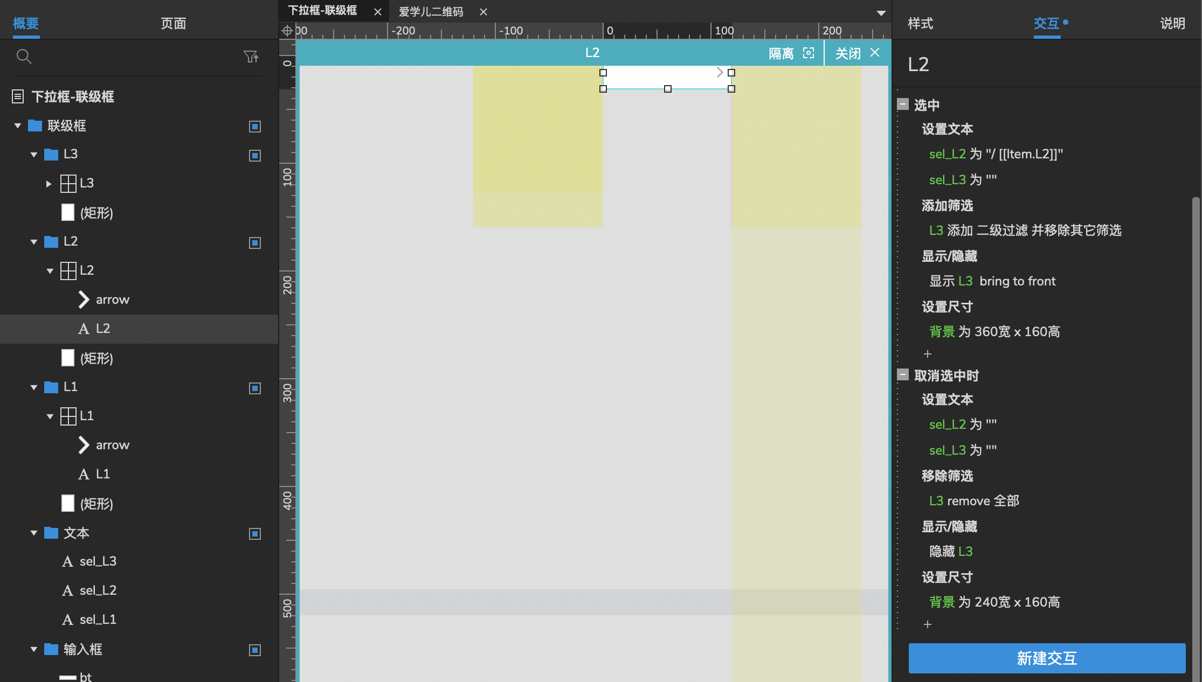
Task: Open the document tabs overflow dropdown
Action: pos(881,13)
